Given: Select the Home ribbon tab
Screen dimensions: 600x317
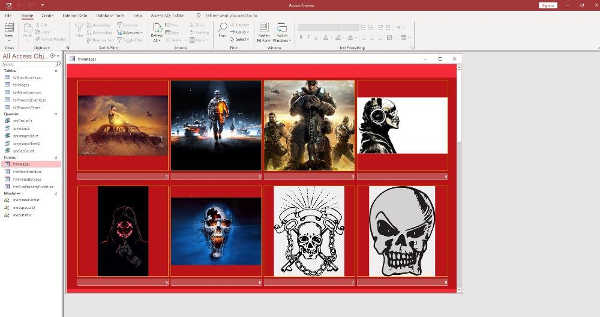Looking at the screenshot, I should point(27,16).
